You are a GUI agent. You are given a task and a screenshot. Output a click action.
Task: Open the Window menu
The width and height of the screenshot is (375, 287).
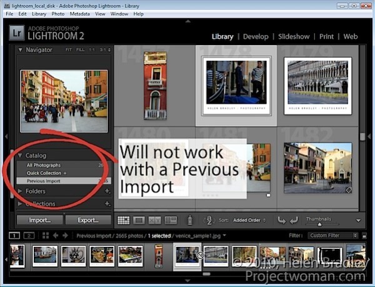tap(119, 14)
